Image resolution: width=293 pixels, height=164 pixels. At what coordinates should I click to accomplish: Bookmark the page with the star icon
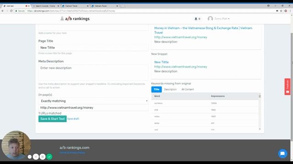tap(281, 11)
